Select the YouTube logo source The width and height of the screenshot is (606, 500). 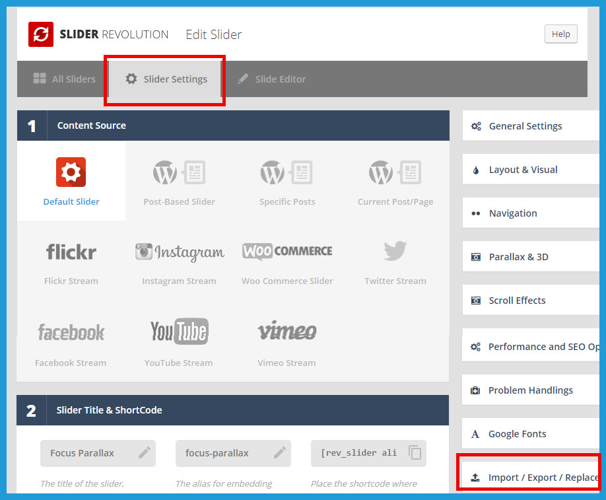tap(180, 332)
